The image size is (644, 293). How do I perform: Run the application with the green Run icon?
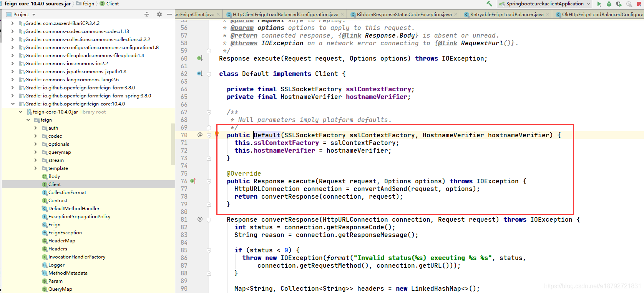pyautogui.click(x=599, y=4)
